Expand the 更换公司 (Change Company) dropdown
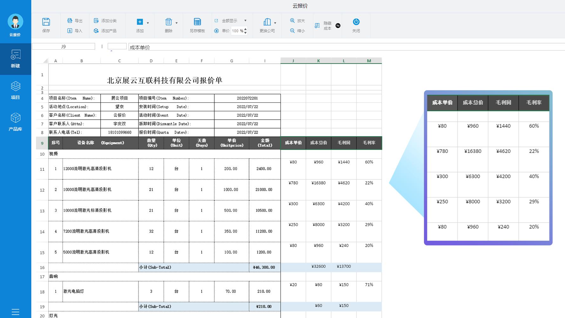This screenshot has width=565, height=318. [x=275, y=22]
